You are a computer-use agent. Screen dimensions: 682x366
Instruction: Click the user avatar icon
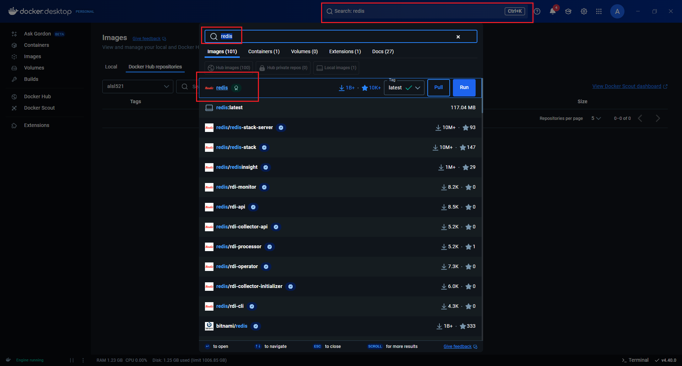[x=617, y=11]
